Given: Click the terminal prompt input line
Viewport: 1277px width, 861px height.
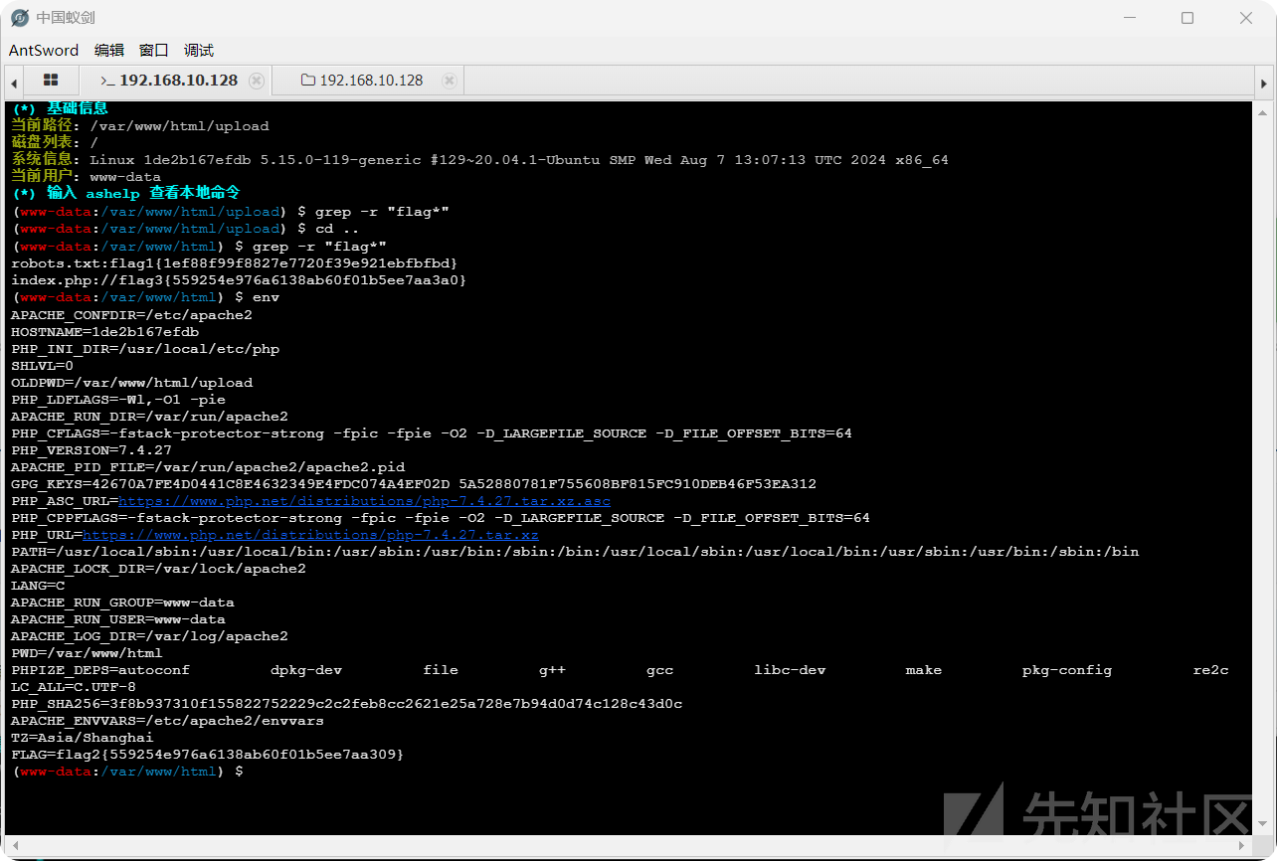Looking at the screenshot, I should (x=127, y=772).
